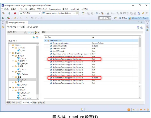This screenshot has height=118, width=151.
Task: Switch to the C/C++ perspective
Action: (x=123, y=18)
